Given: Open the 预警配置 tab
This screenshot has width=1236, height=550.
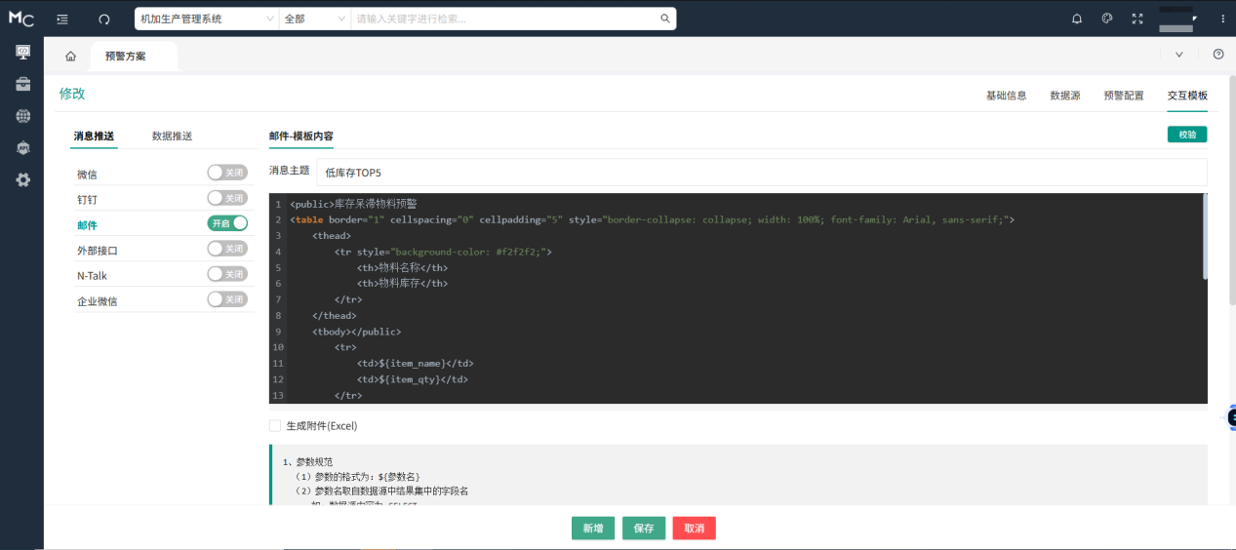Looking at the screenshot, I should pyautogui.click(x=1124, y=96).
